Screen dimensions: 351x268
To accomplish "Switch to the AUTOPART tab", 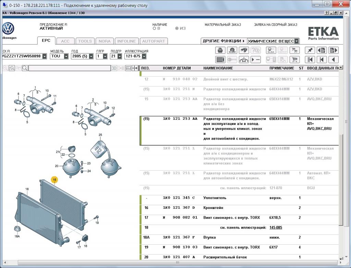I will click(x=154, y=41).
